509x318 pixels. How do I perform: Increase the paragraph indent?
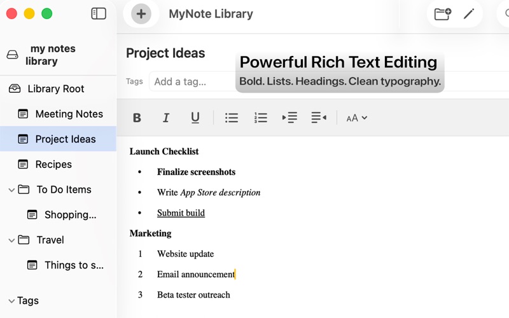click(289, 118)
